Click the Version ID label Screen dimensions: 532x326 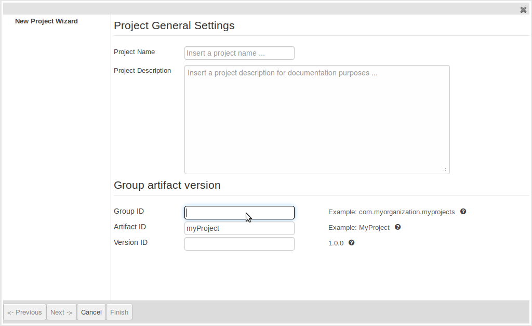pos(130,242)
